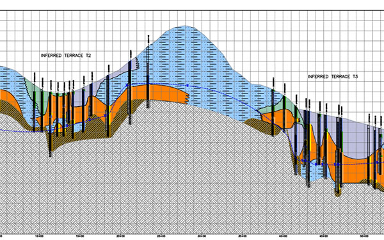Click the INFERRED TERRACE T2 label
The width and height of the screenshot is (384, 240).
66,56
